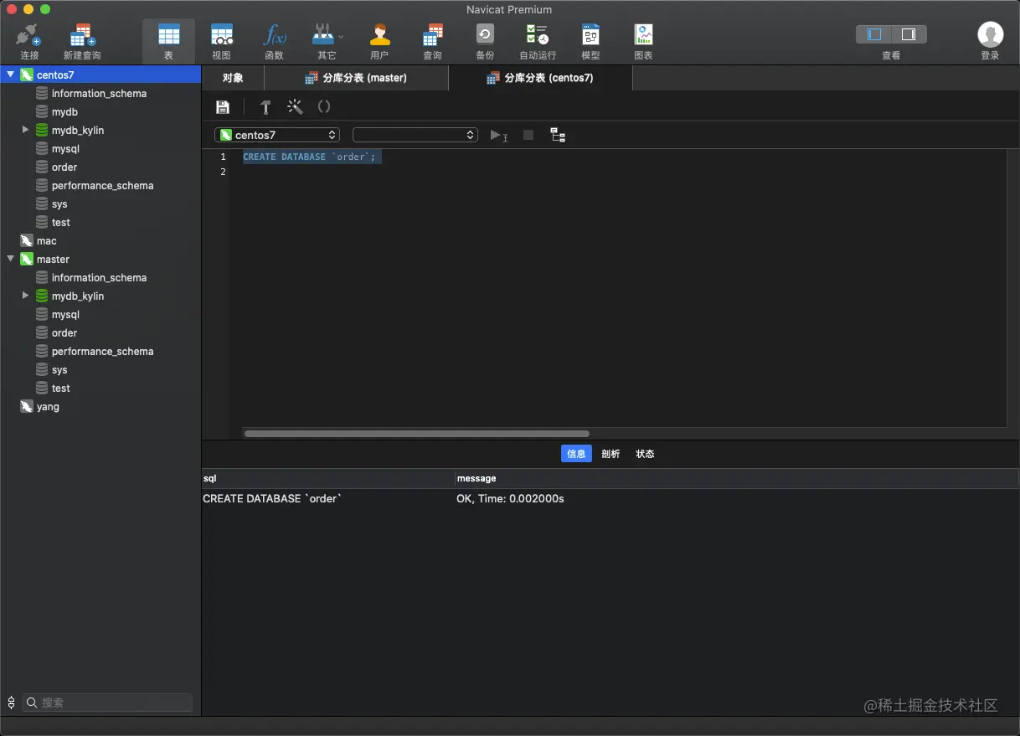
Task: Collapse the centos7 connection tree
Action: (x=11, y=75)
